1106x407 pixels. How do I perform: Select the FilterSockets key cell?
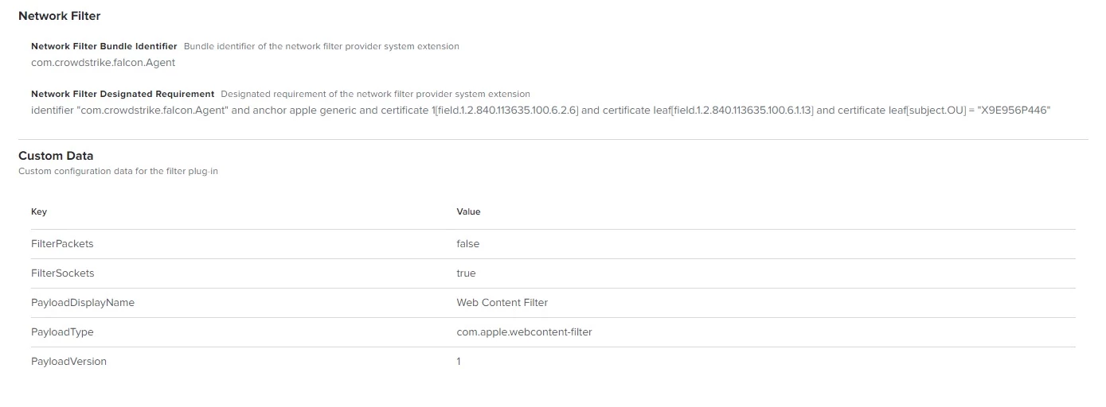(63, 273)
